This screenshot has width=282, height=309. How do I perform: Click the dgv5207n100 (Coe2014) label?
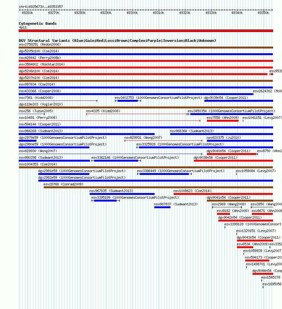pyautogui.click(x=39, y=78)
